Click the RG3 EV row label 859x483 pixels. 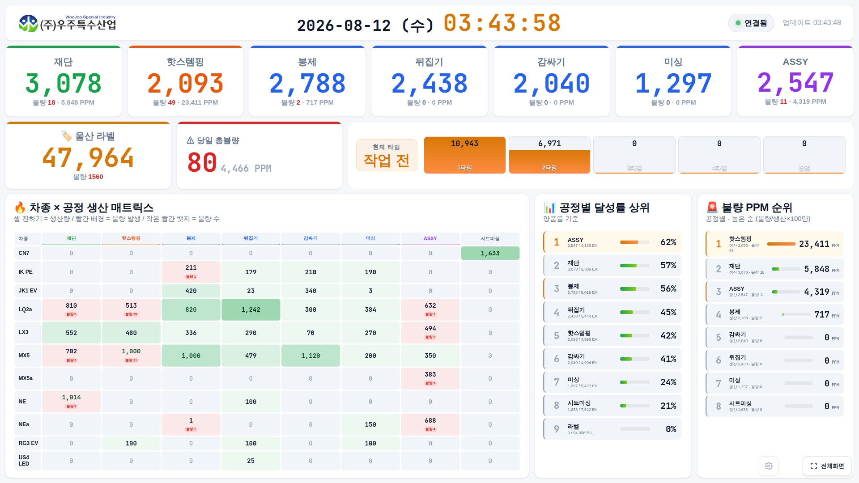pos(27,443)
